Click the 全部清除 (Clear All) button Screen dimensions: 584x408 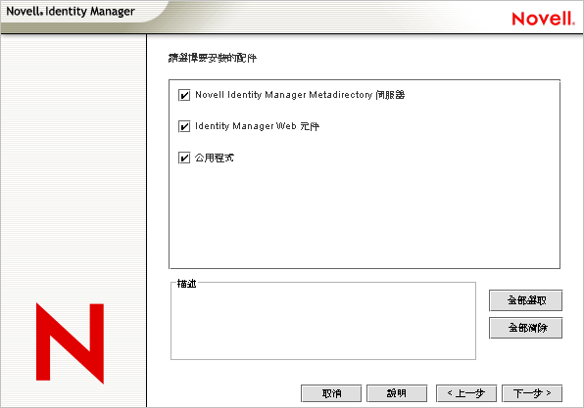pos(525,328)
